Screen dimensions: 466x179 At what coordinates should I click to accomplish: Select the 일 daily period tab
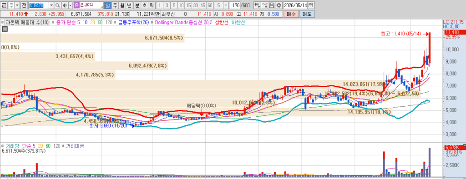(107, 5)
